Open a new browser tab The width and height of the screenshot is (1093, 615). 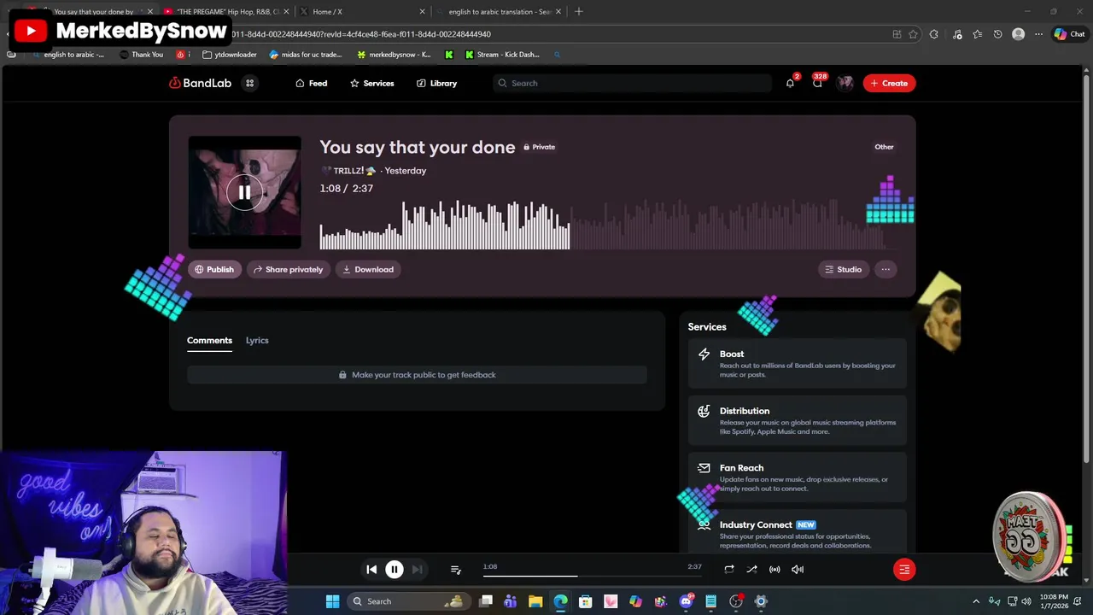coord(579,12)
